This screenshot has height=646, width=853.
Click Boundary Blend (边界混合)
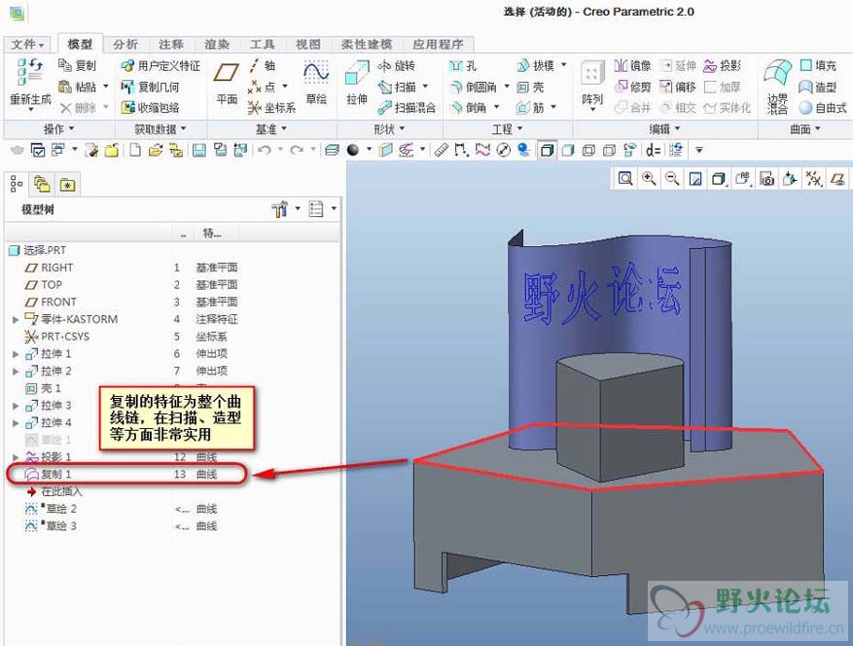point(777,86)
